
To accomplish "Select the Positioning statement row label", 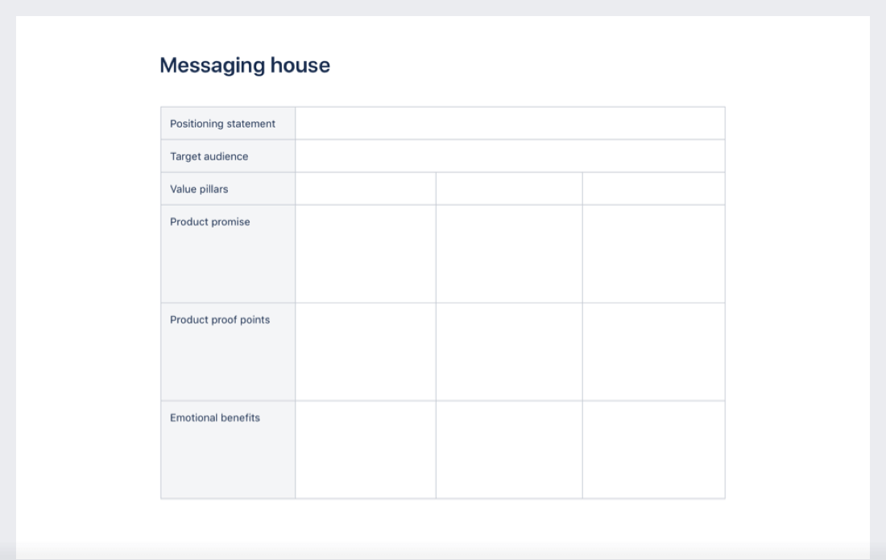I will 221,123.
